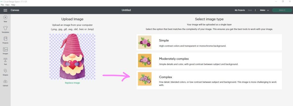Click the green Make It button
Screen dimensions: 293x106
point(282,10)
